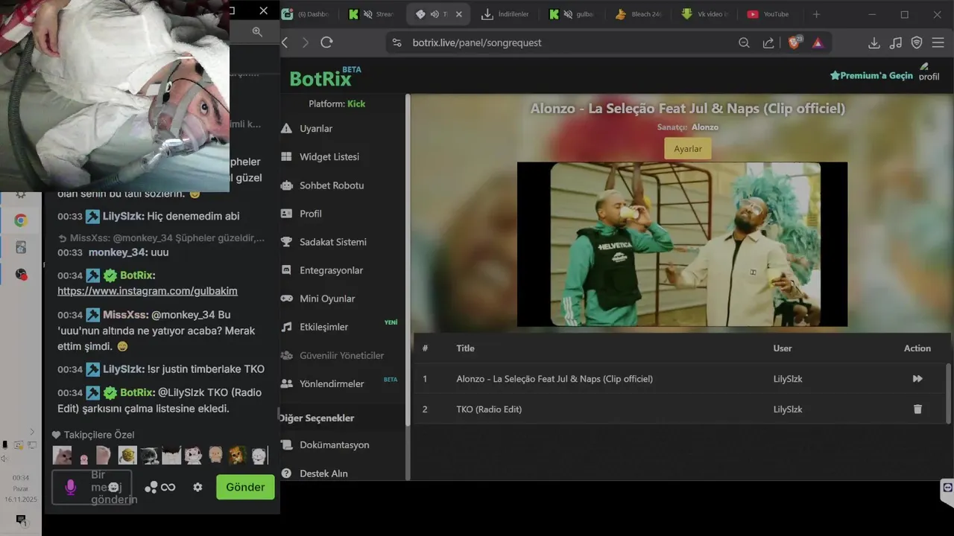
Task: Click the monkey_34 username in chat
Action: click(x=116, y=252)
